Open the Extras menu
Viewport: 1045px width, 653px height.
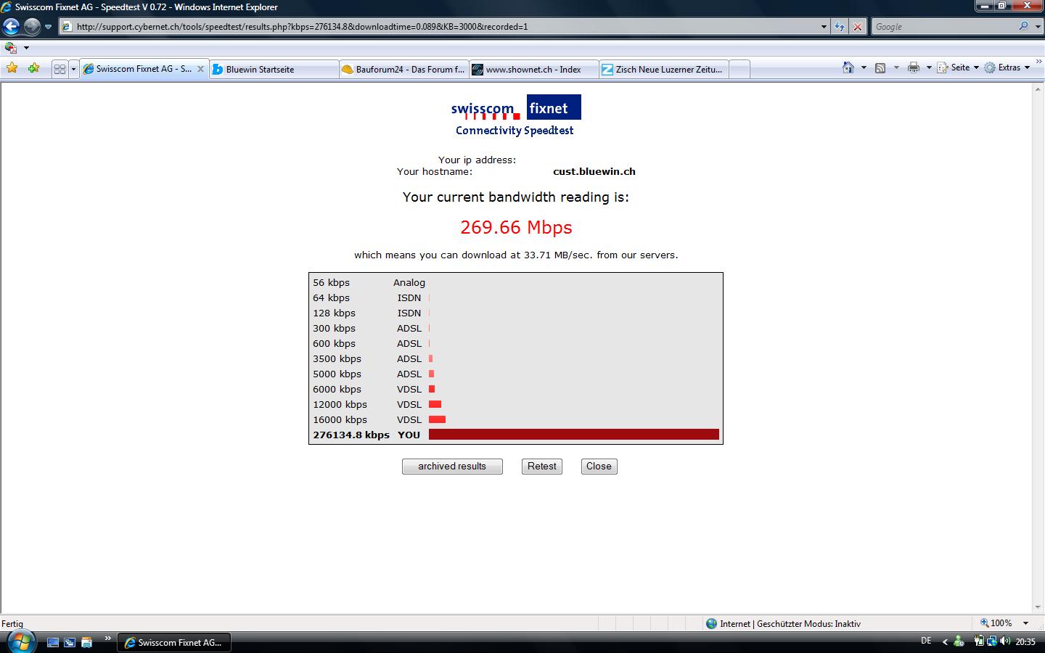click(x=1007, y=67)
